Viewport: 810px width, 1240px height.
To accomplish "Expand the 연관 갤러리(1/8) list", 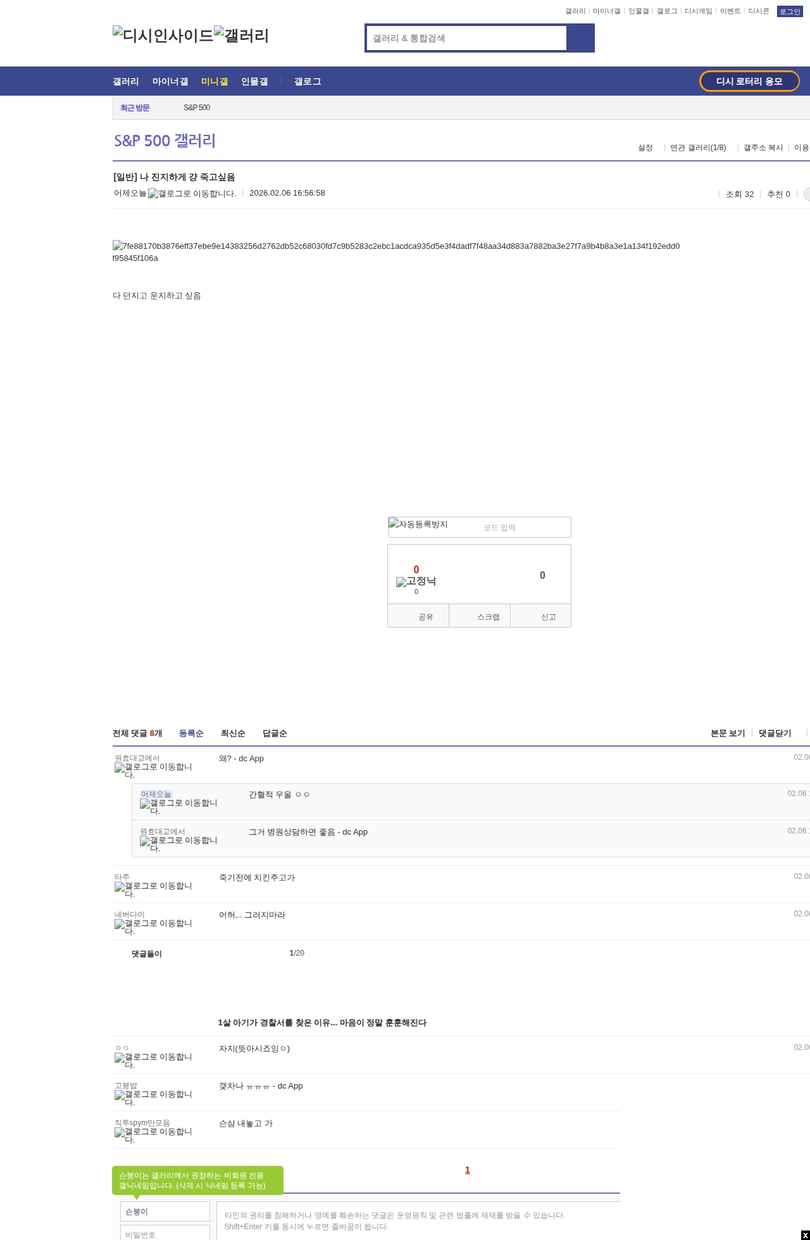I will pyautogui.click(x=697, y=148).
